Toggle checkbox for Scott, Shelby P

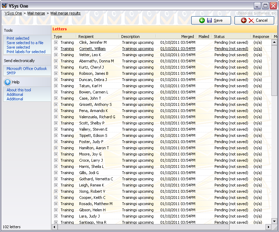click(56, 123)
